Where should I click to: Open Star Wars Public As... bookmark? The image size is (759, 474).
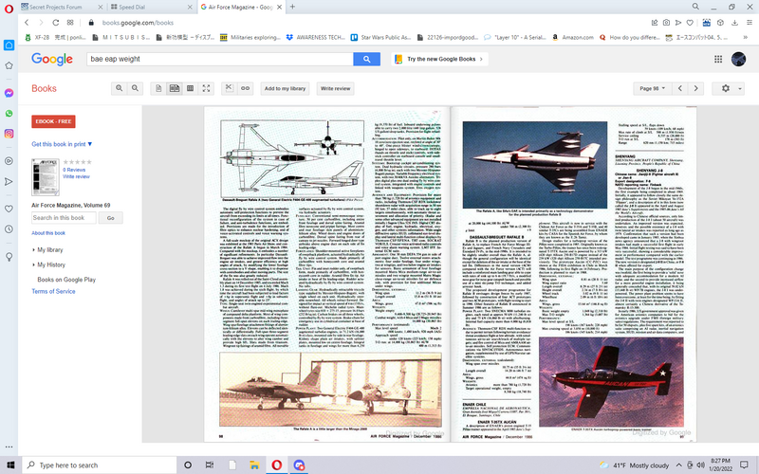[380, 37]
